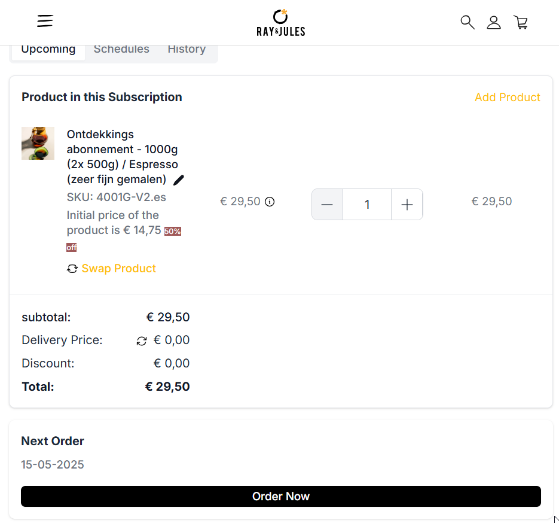Click the 50% off discount badge
Viewport: 559px width, 523px height.
pos(173,232)
